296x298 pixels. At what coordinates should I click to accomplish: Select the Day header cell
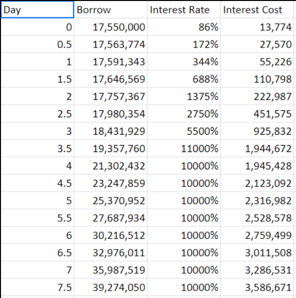pyautogui.click(x=38, y=10)
